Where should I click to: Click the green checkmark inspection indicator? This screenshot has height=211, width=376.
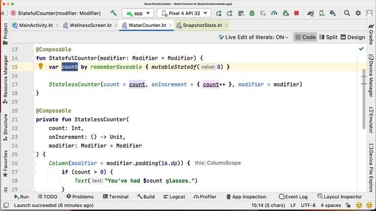pos(361,49)
